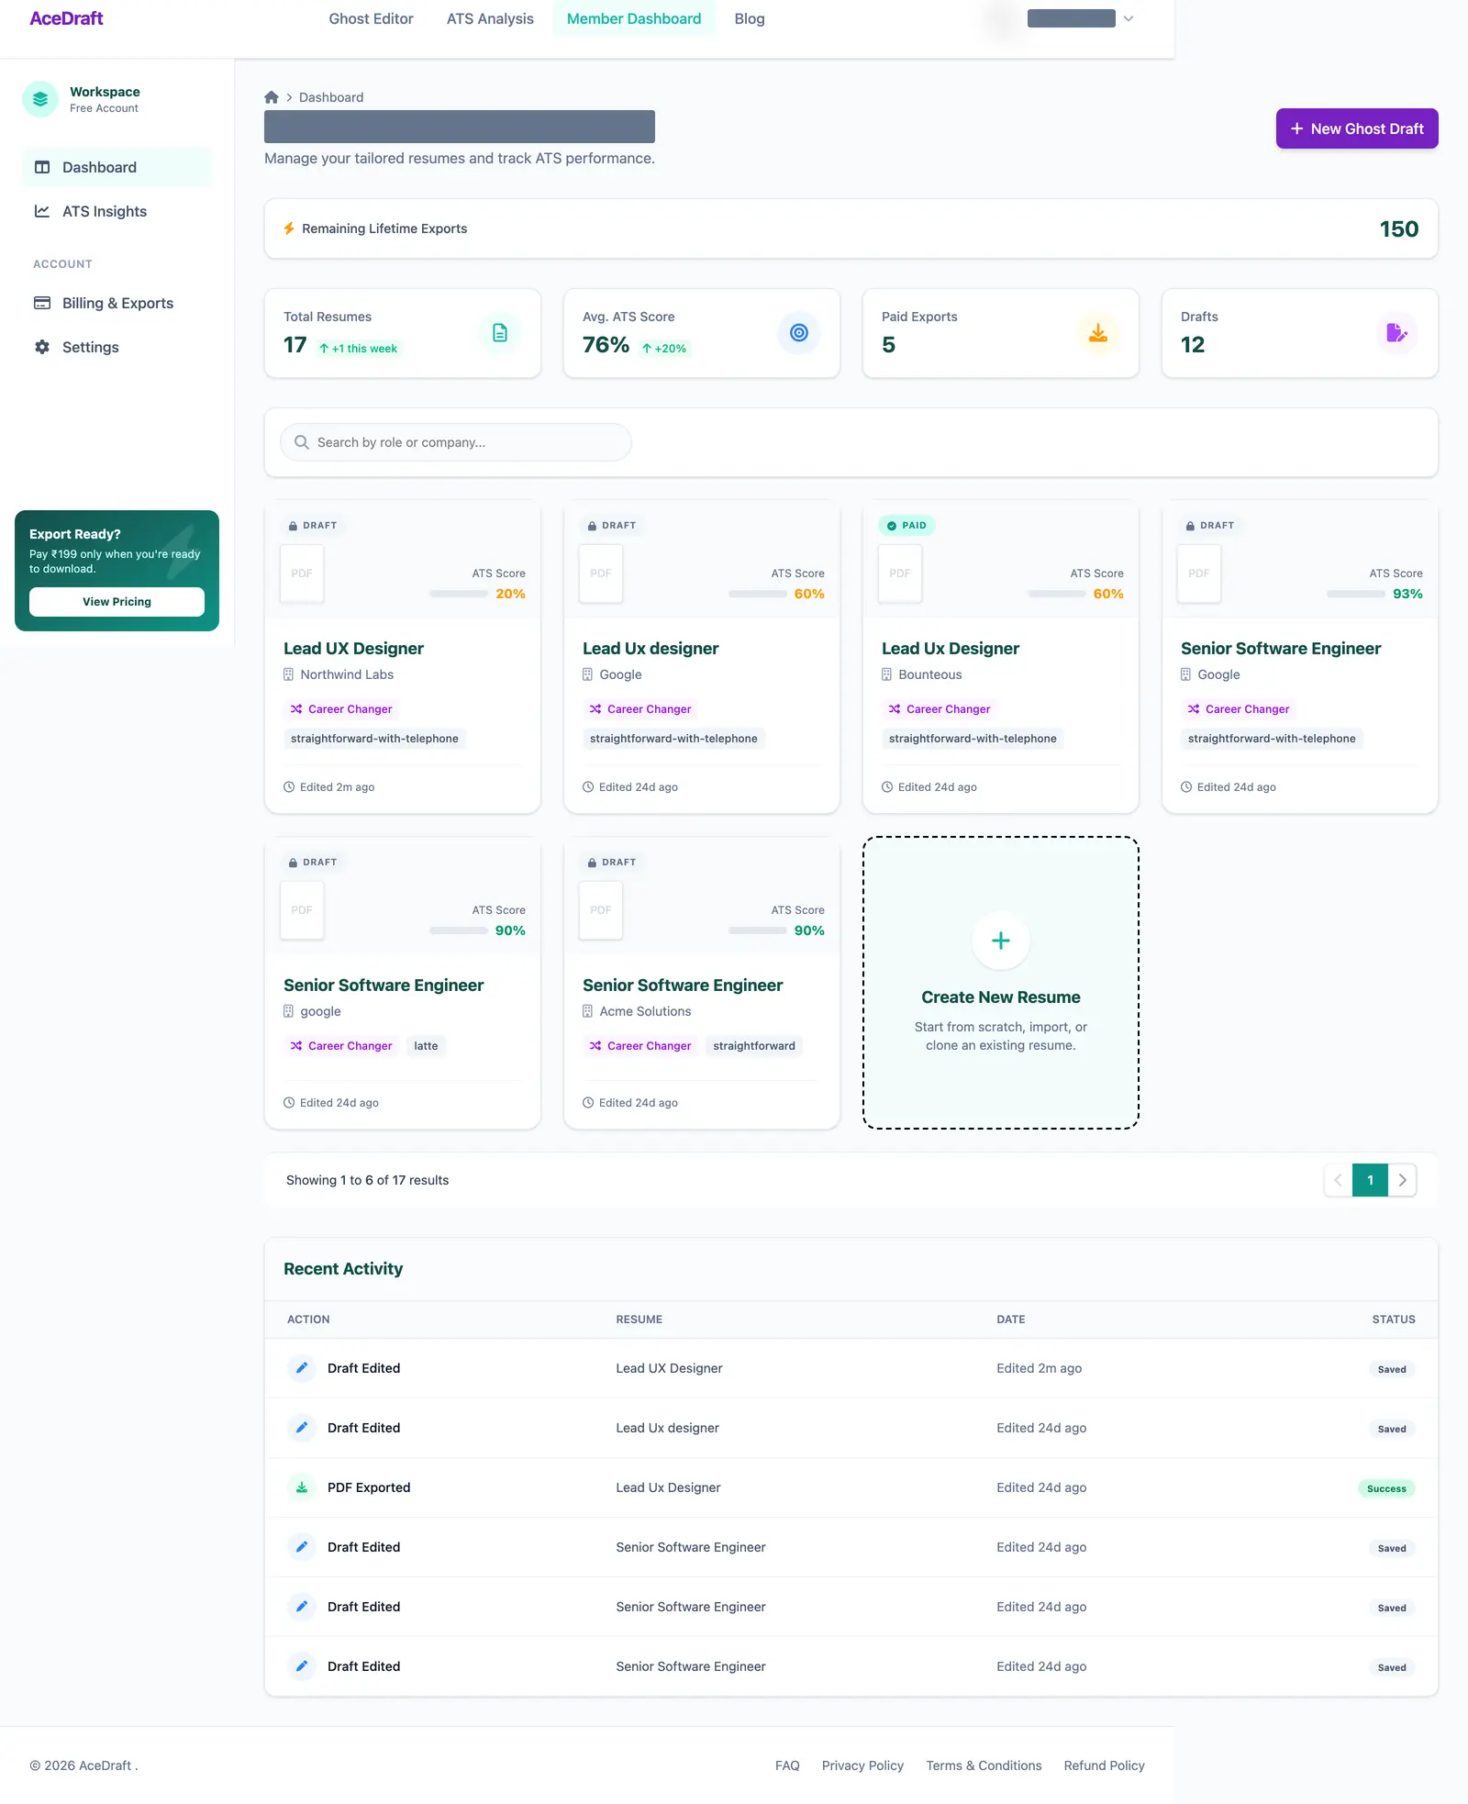Click the View Pricing button
Image resolution: width=1468 pixels, height=1804 pixels.
tap(117, 602)
